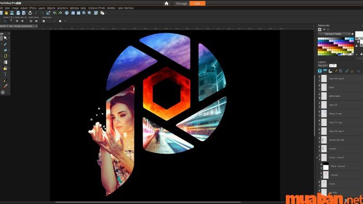Pick the foreground material swatch
Viewport: 363px width, 204px height.
coord(359,34)
